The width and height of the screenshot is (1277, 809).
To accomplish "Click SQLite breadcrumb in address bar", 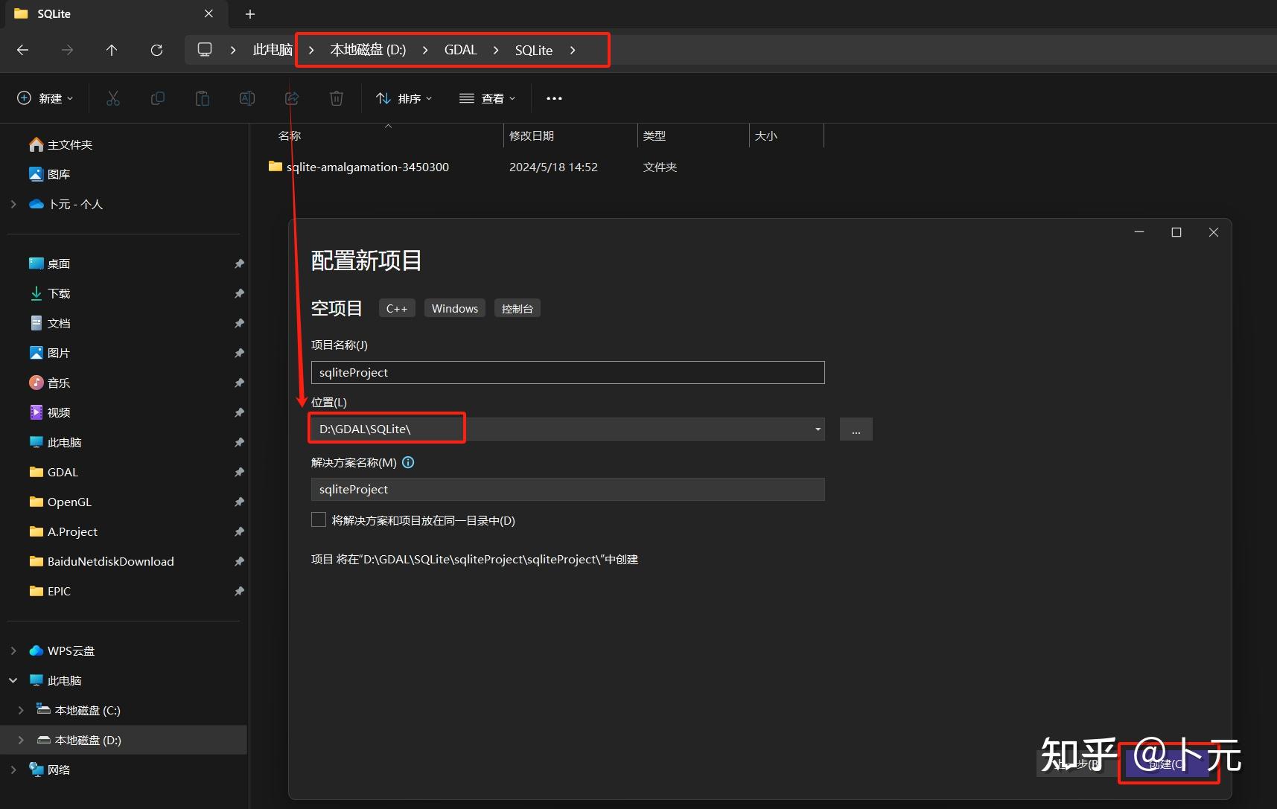I will point(534,50).
